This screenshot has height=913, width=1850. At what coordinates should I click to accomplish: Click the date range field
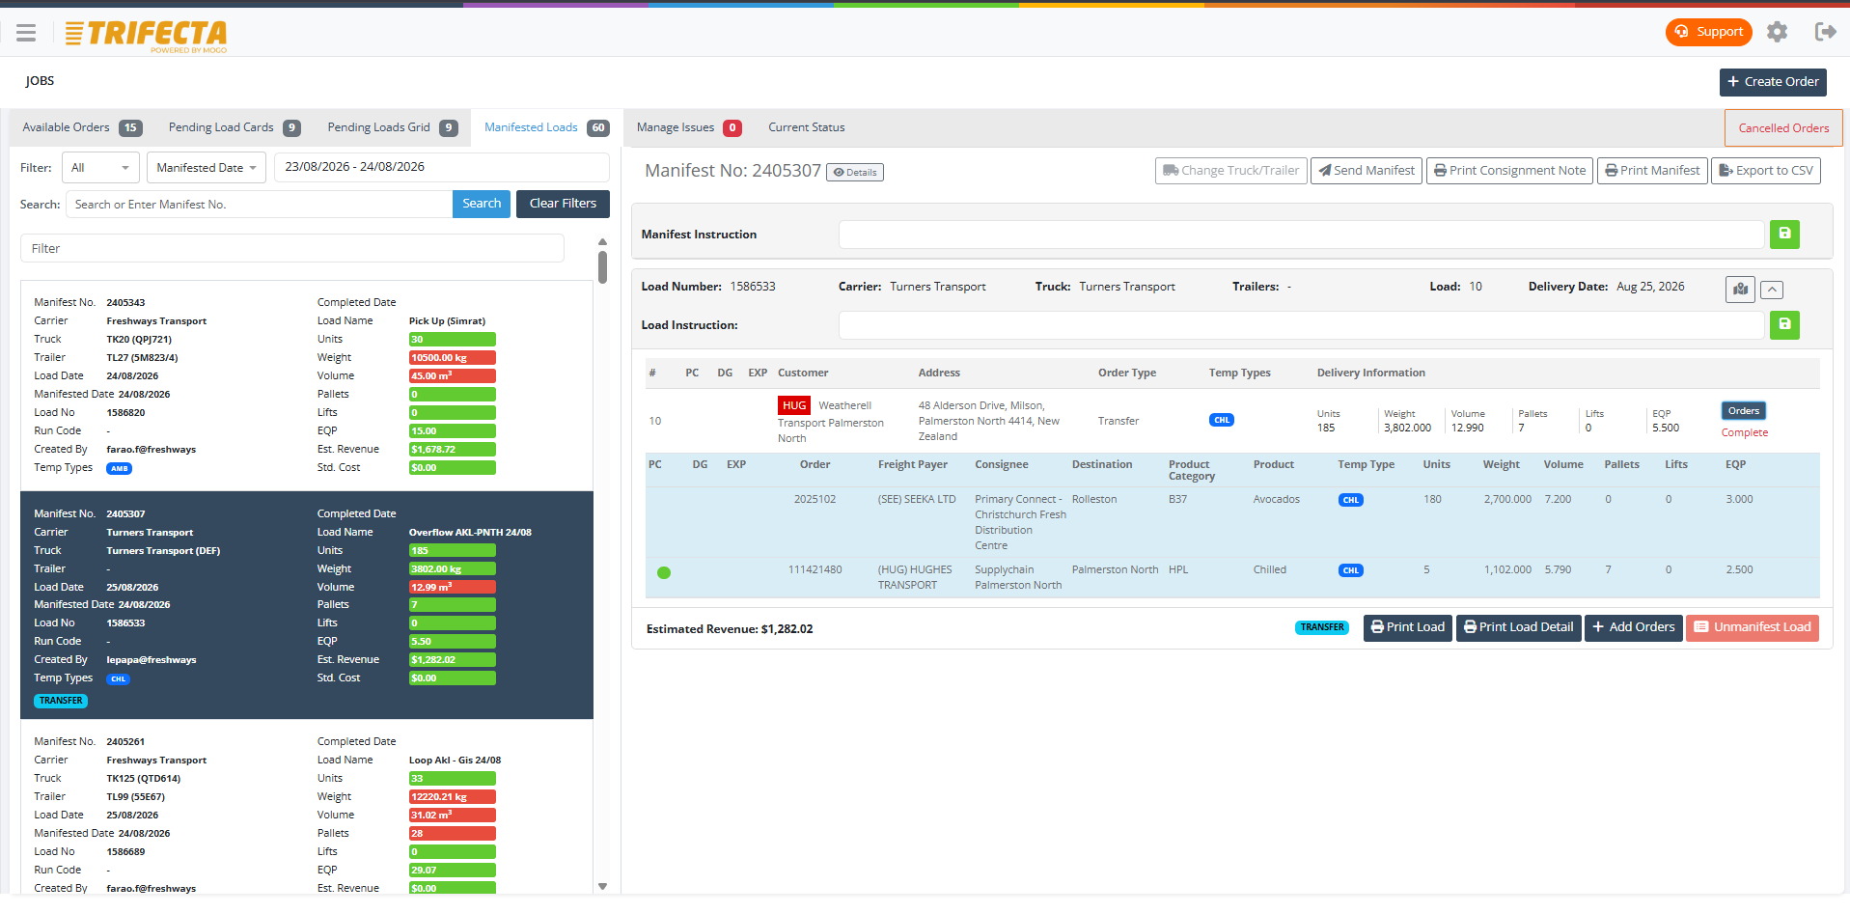click(442, 167)
